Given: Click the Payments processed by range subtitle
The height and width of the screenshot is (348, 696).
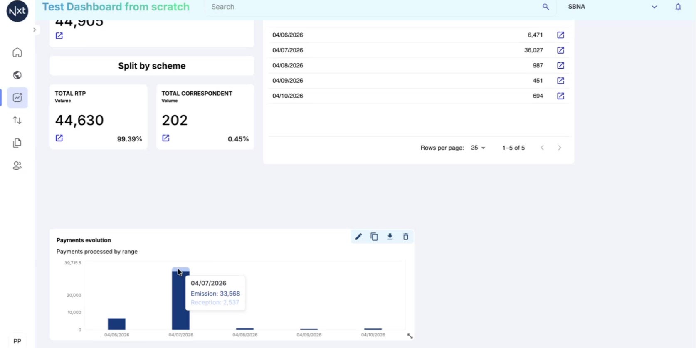Looking at the screenshot, I should (x=97, y=252).
